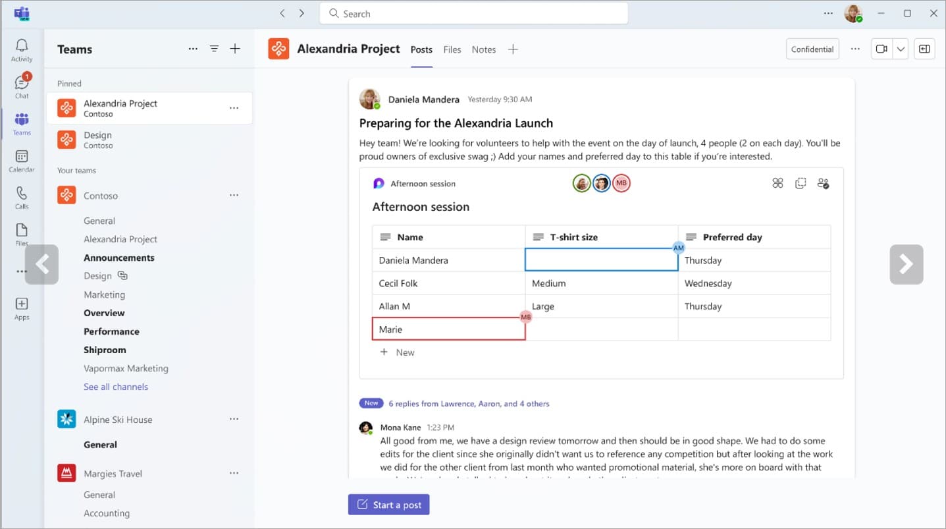Select the Shiproom channel
The width and height of the screenshot is (946, 529).
105,350
